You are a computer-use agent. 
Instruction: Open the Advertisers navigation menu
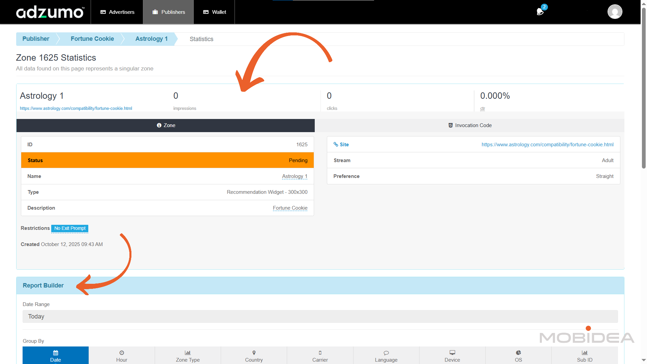(117, 12)
